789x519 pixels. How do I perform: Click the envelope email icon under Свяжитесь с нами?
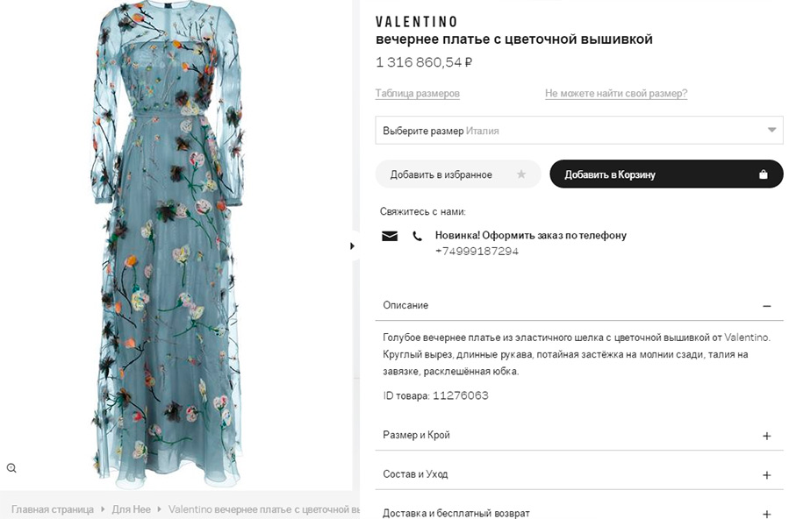click(x=390, y=236)
